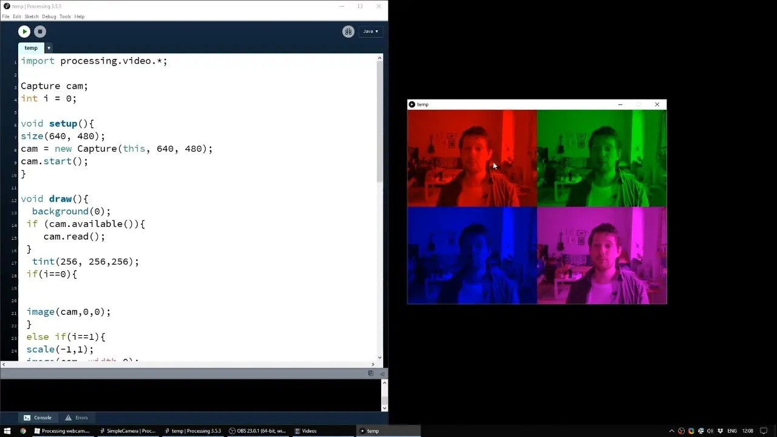
Task: Open the Tools menu
Action: [x=65, y=16]
